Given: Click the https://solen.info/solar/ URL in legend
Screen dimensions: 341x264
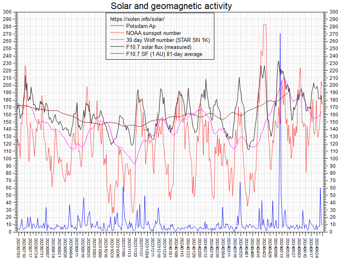Looking at the screenshot, I should point(137,19).
